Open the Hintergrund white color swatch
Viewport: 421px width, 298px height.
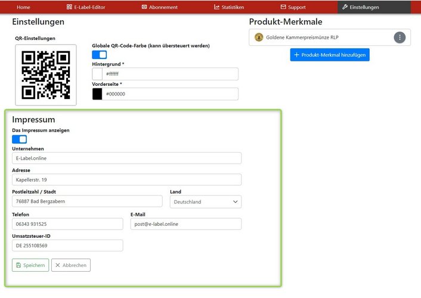click(x=97, y=74)
